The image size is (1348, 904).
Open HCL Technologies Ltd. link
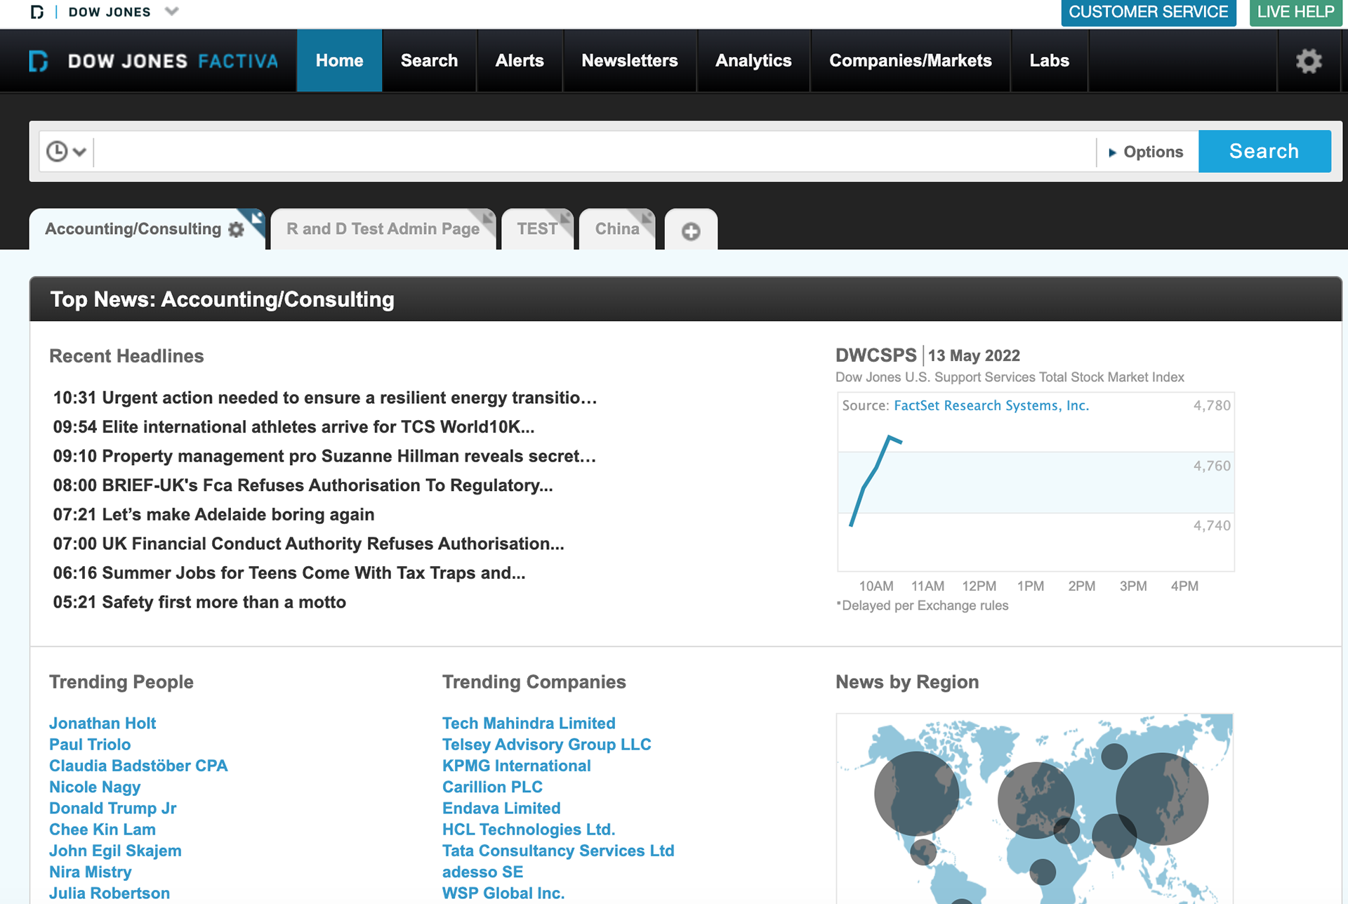pos(529,830)
